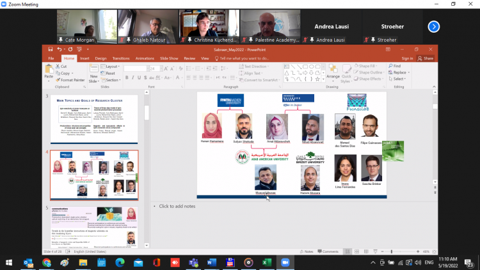Fit slide to current window icon
Screen dimensions: 480x270
pos(434,251)
